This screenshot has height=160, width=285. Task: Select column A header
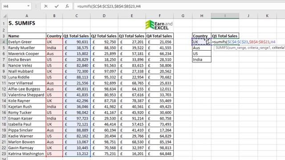[x=27, y=16]
